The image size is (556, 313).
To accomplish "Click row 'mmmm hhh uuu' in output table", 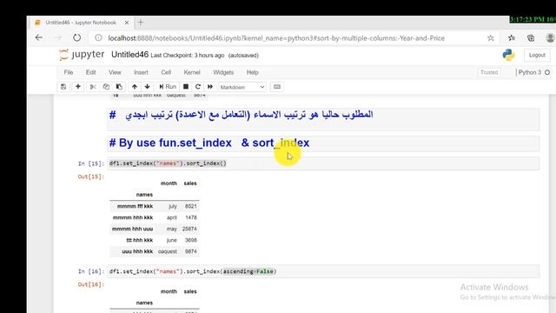I will click(x=155, y=229).
